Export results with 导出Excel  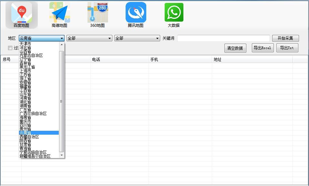tap(262, 48)
